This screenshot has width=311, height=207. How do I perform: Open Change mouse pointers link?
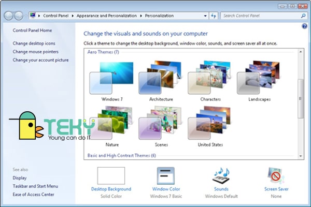35,52
